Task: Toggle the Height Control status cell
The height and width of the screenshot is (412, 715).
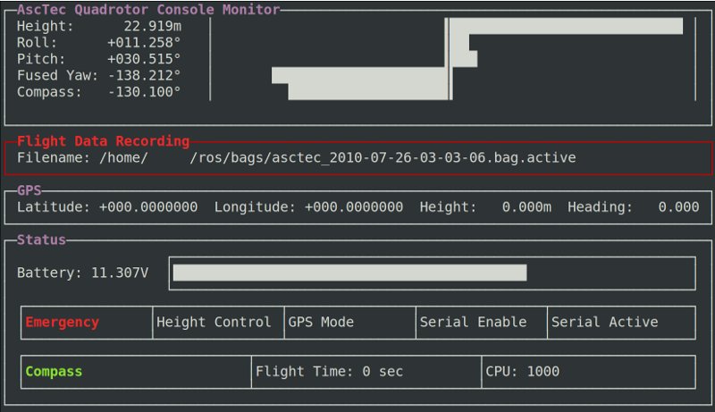Action: [x=214, y=323]
